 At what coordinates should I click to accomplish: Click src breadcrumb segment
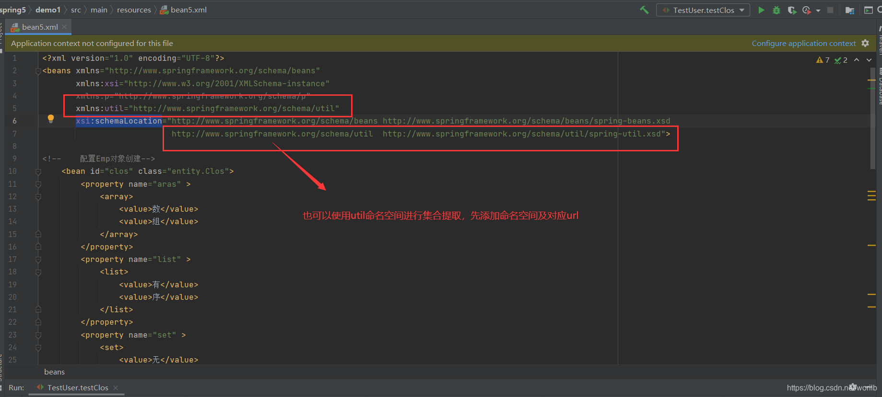[x=76, y=10]
